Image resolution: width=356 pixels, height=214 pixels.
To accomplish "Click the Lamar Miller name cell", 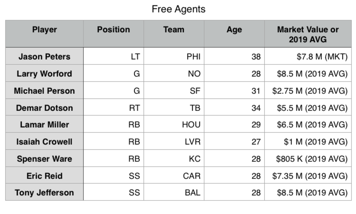I will coord(44,124).
